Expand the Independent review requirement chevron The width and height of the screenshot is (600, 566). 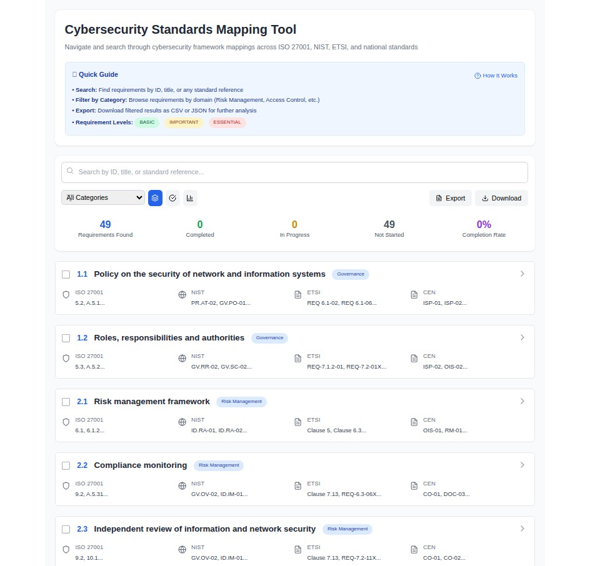click(522, 529)
